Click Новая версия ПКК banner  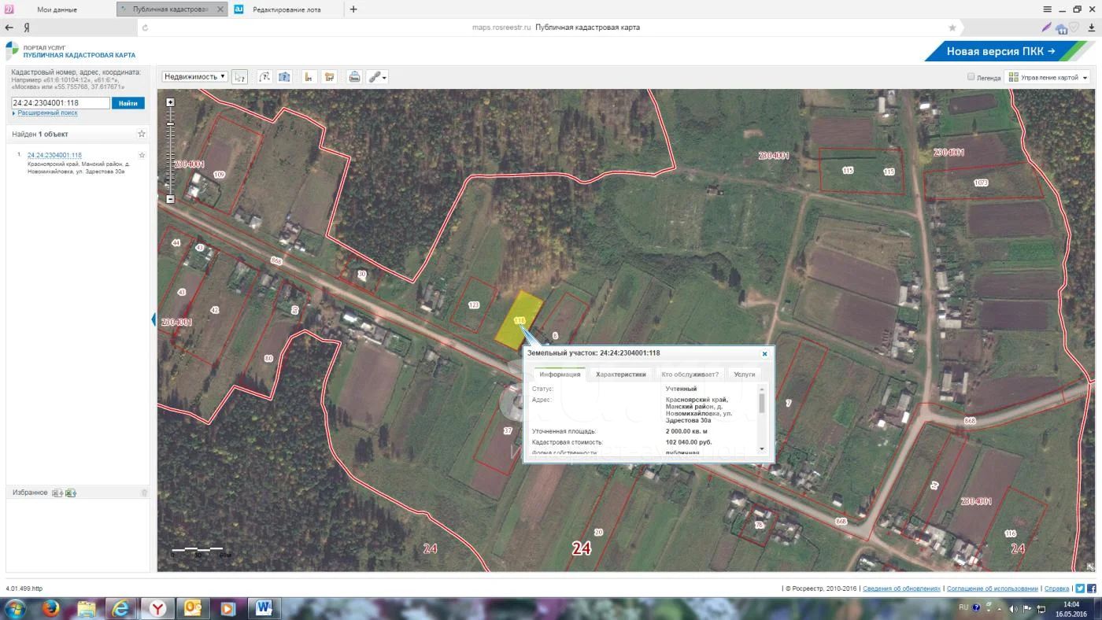1010,52
